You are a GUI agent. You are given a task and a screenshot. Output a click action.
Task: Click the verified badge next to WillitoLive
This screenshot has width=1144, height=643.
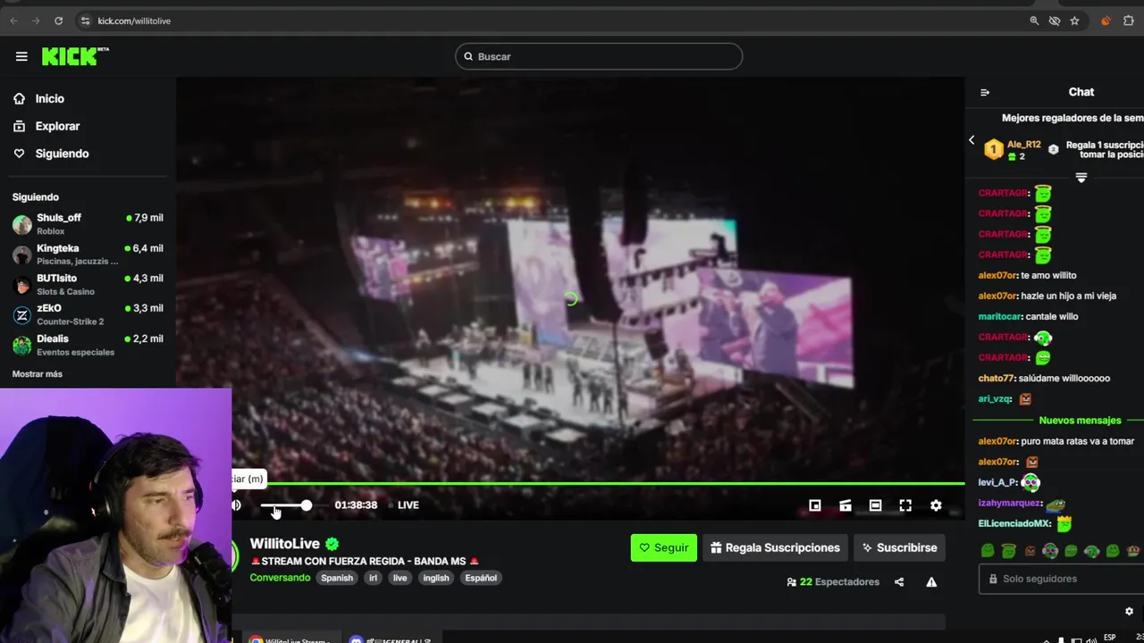click(x=332, y=544)
